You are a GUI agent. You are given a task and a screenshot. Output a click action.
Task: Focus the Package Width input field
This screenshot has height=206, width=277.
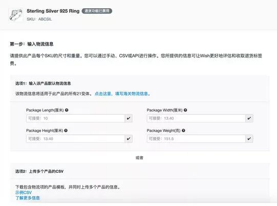(x=196, y=118)
